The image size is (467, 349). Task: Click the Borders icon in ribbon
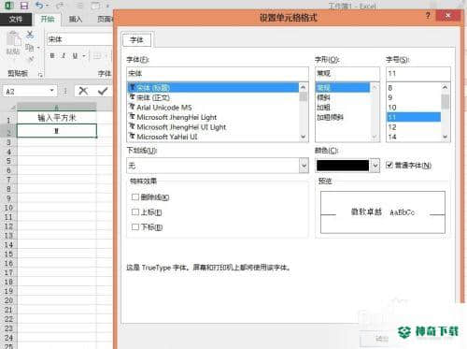pos(97,56)
